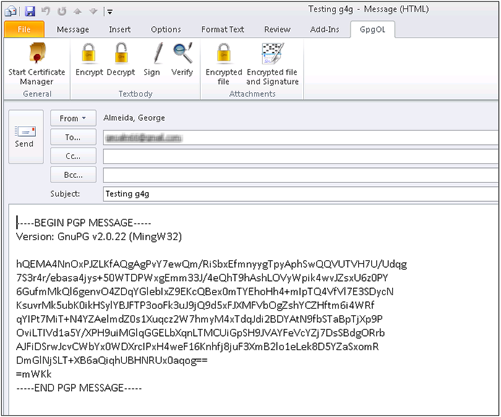Click the Subject field 'Testing g4g'

300,194
